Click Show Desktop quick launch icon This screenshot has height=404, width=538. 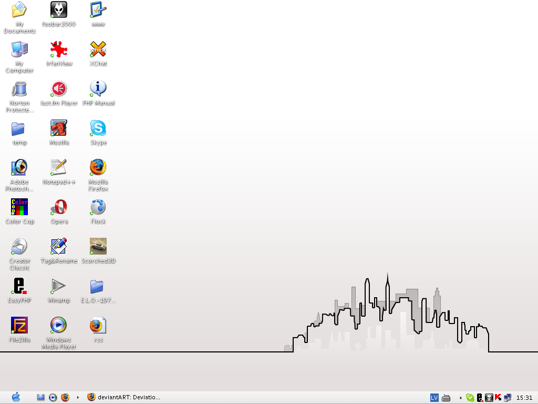41,398
